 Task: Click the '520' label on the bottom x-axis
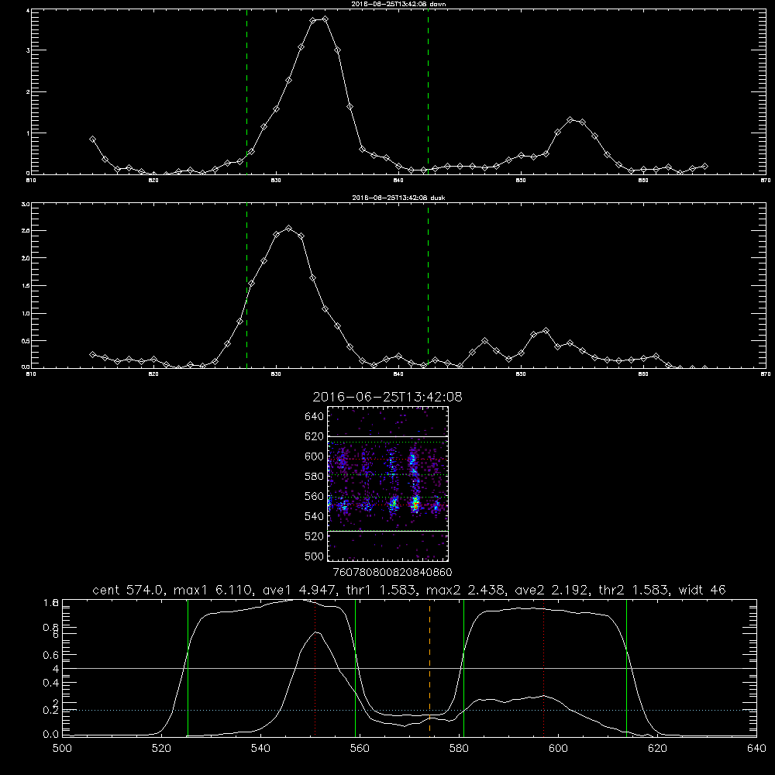point(161,749)
